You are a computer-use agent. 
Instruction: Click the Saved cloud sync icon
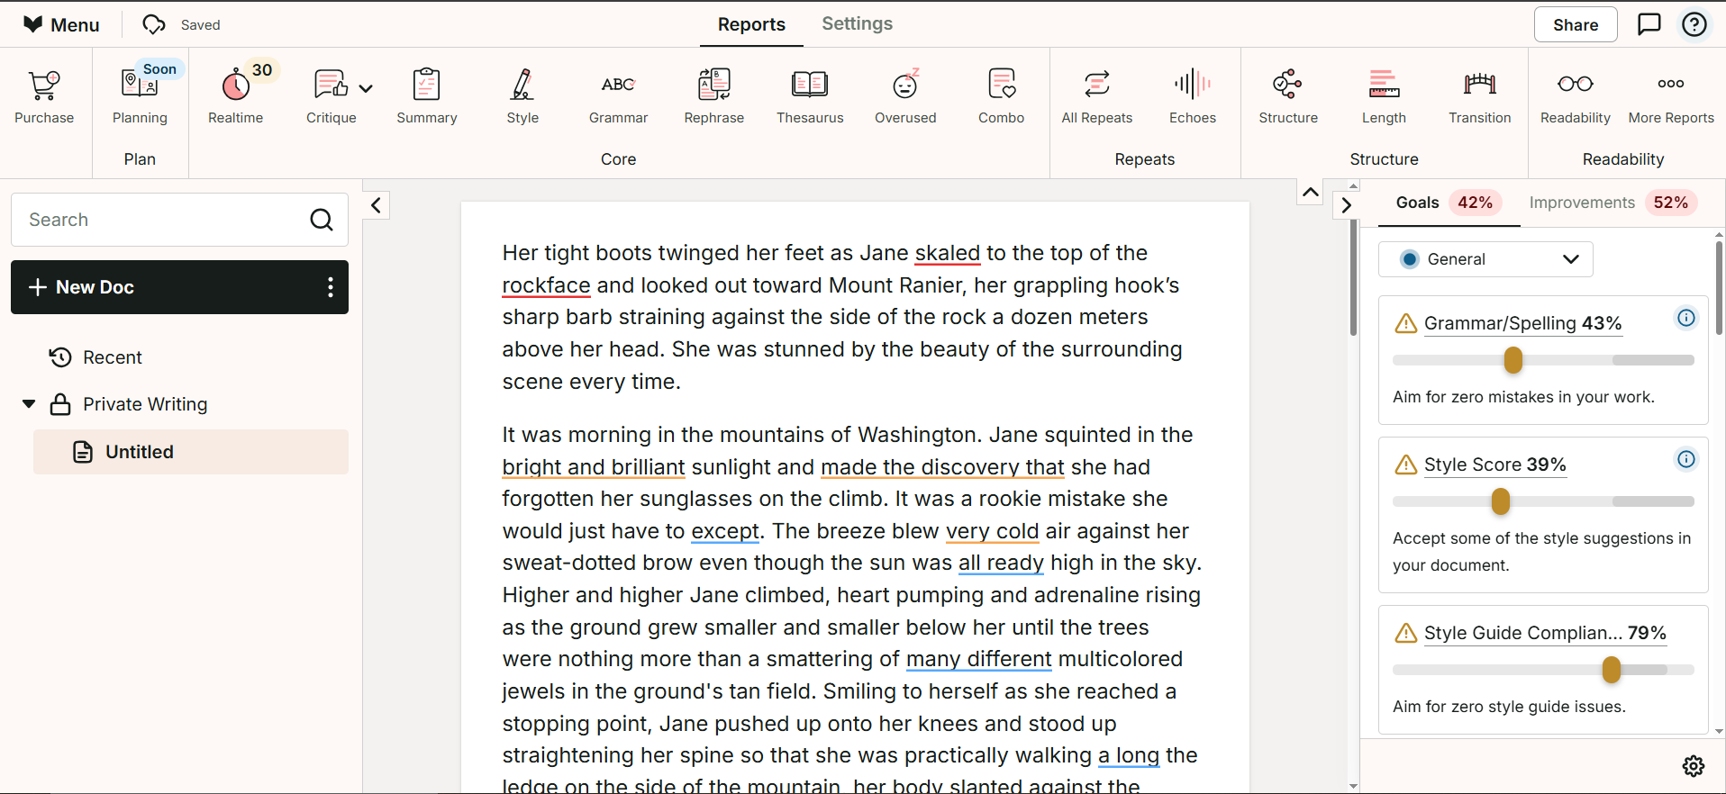pyautogui.click(x=155, y=24)
